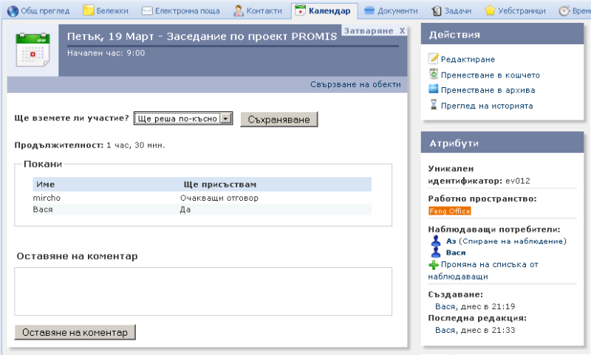Click inside the comment text area
This screenshot has width=591, height=355.
tap(203, 292)
